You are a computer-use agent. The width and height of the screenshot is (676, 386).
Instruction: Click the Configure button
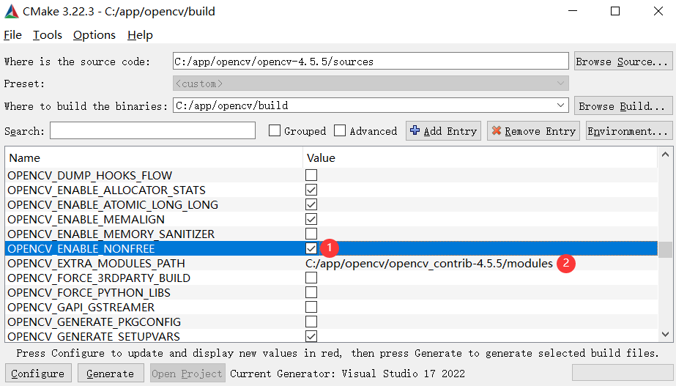click(38, 374)
